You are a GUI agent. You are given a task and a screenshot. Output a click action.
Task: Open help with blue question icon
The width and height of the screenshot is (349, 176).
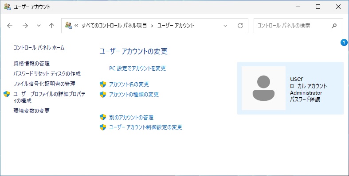(344, 42)
